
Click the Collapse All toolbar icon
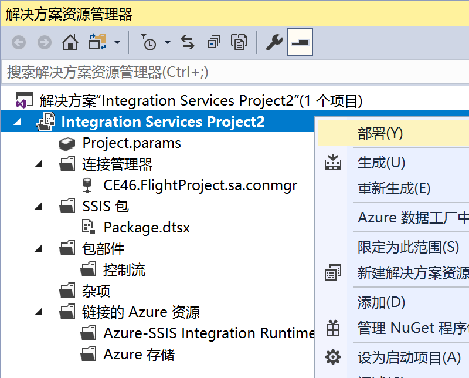pyautogui.click(x=213, y=42)
